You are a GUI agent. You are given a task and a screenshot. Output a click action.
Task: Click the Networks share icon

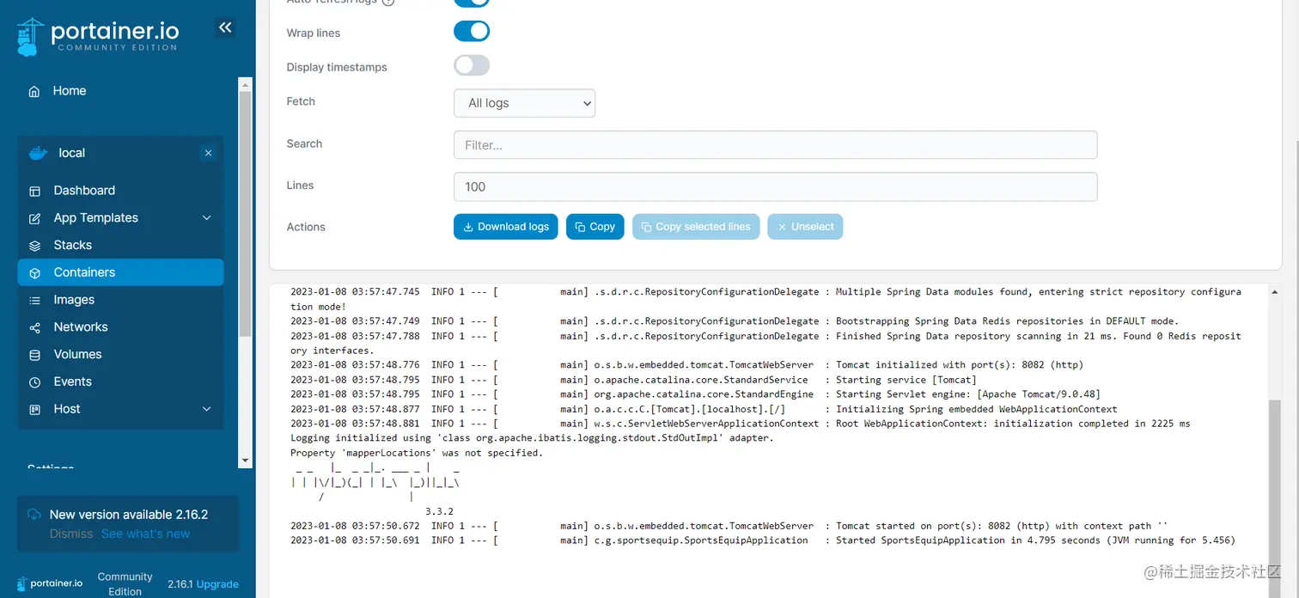pyautogui.click(x=35, y=328)
